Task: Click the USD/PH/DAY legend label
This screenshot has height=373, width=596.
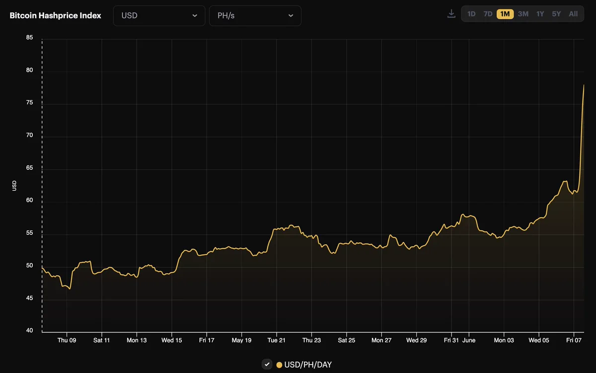Action: tap(308, 365)
